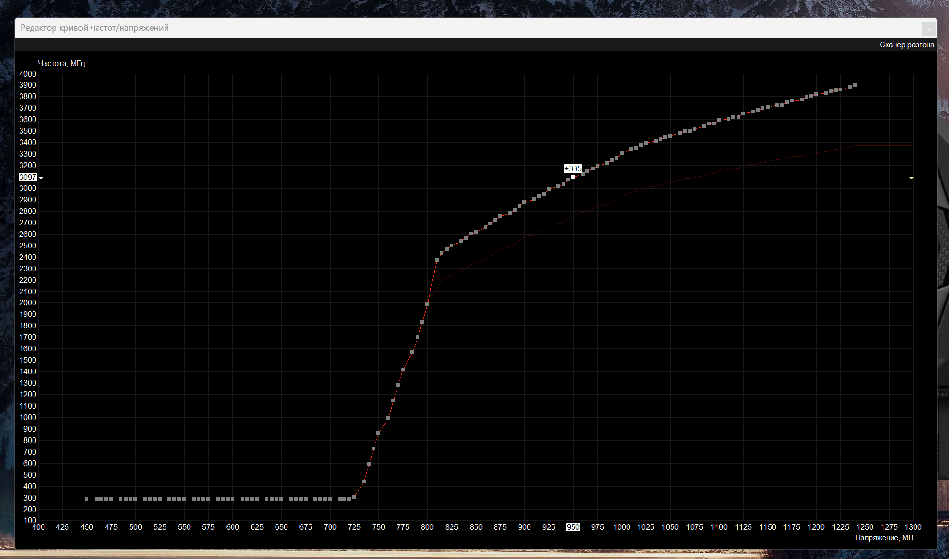Click the 3097 frequency value box on Y axis
Viewport: 949px width, 559px height.
click(x=28, y=177)
